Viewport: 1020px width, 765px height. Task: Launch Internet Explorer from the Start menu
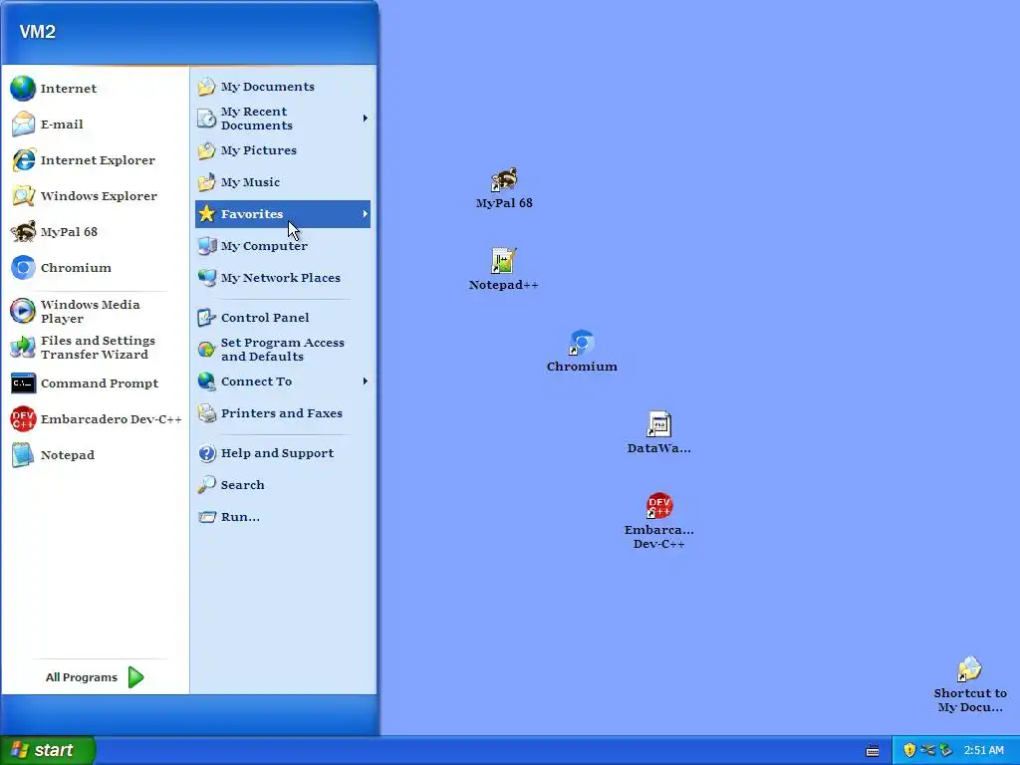(x=95, y=160)
